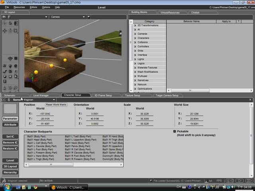The width and height of the screenshot is (255, 191).
Task: Click the Restore IC playback button in status bar
Action: point(229,181)
